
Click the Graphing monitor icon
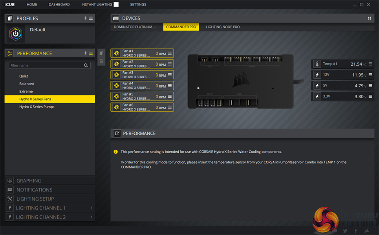(10, 181)
